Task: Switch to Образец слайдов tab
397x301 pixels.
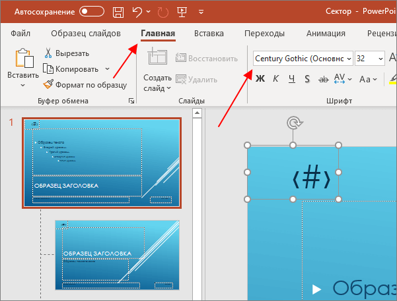Action: [86, 34]
